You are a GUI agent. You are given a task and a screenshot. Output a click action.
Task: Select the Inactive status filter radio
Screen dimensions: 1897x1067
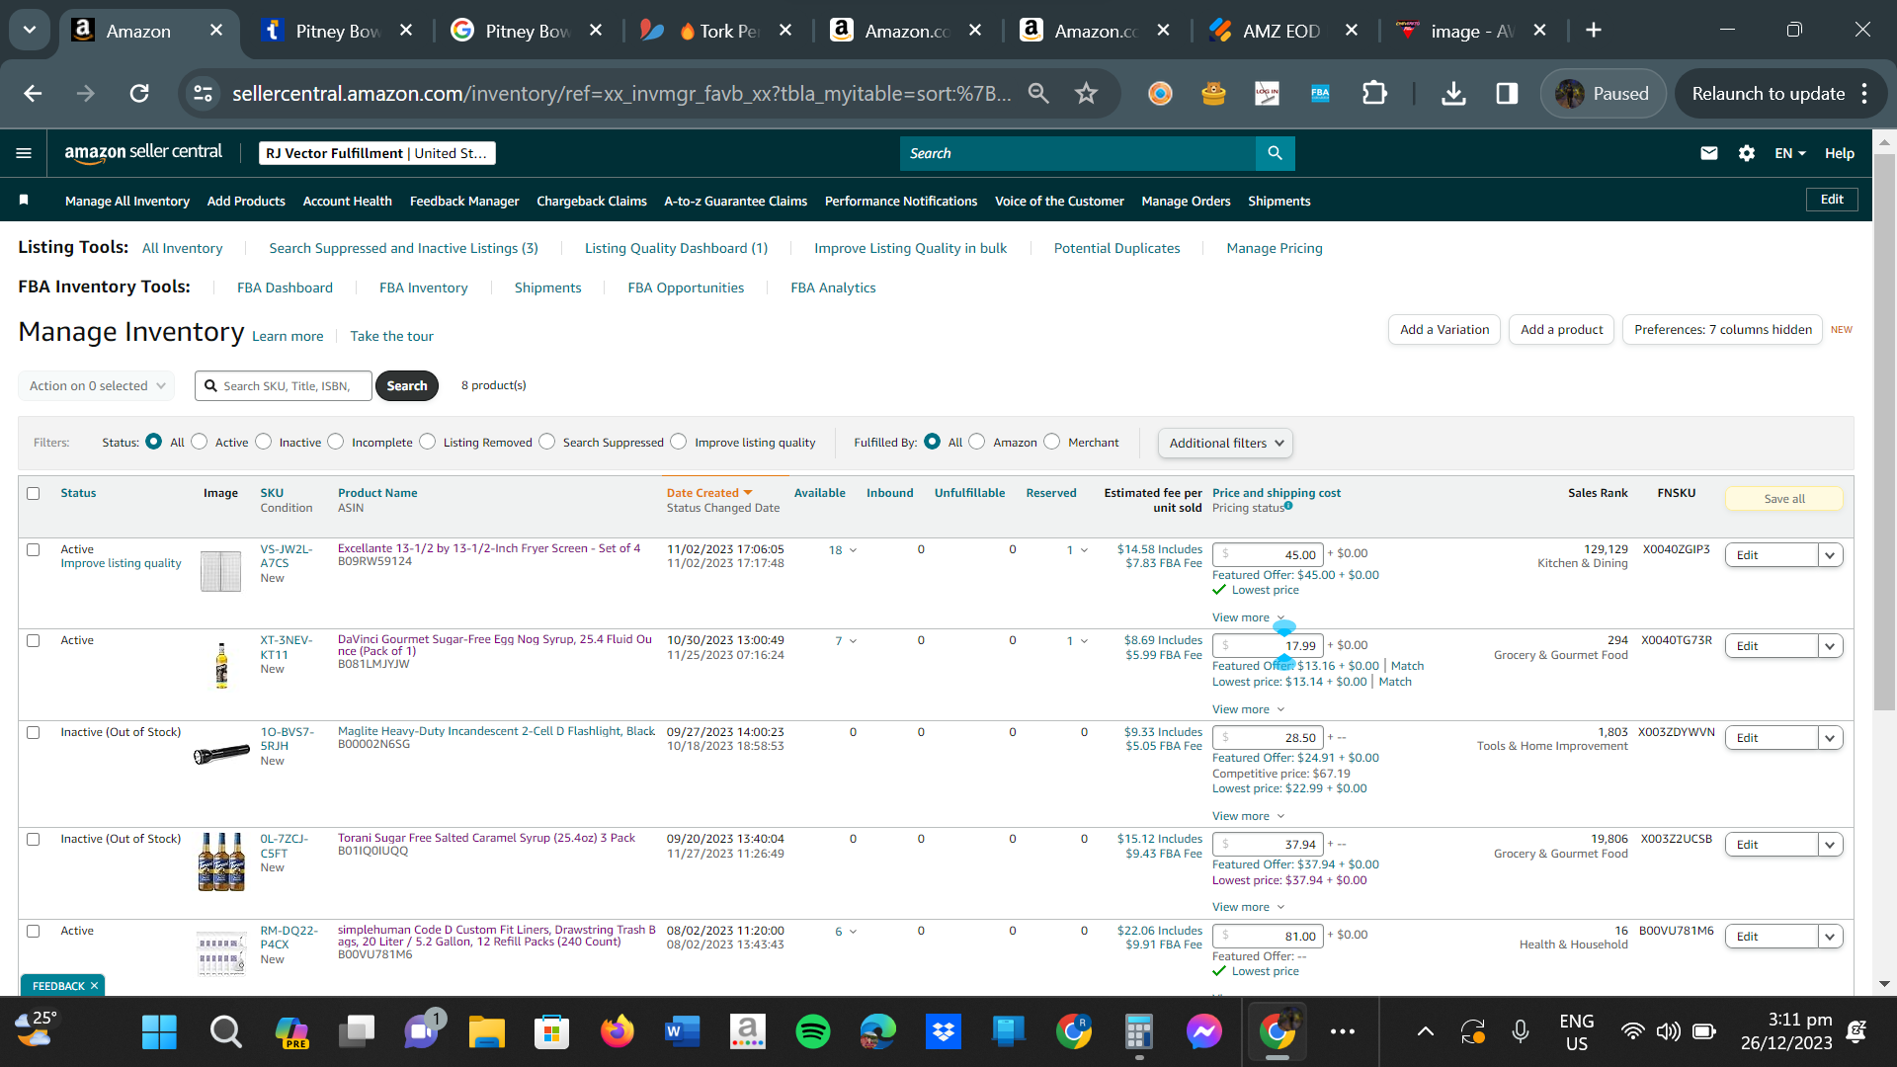[264, 442]
